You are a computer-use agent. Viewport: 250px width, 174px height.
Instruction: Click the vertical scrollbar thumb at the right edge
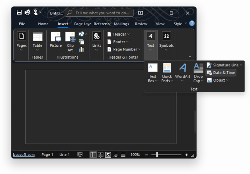[195, 122]
